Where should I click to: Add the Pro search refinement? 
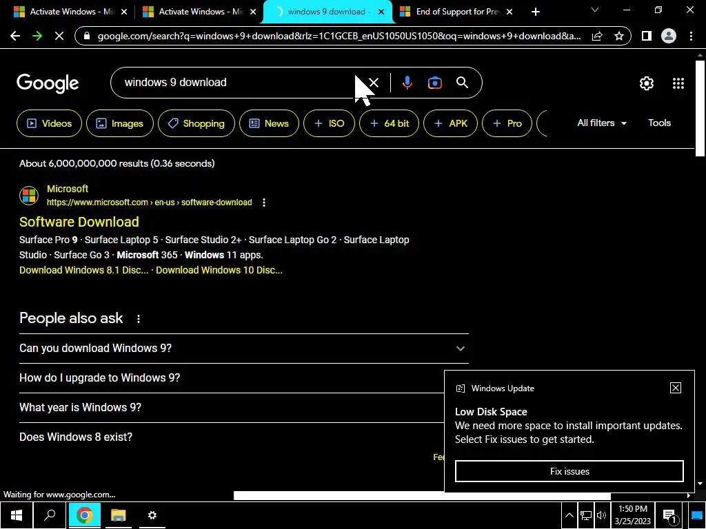click(x=507, y=123)
